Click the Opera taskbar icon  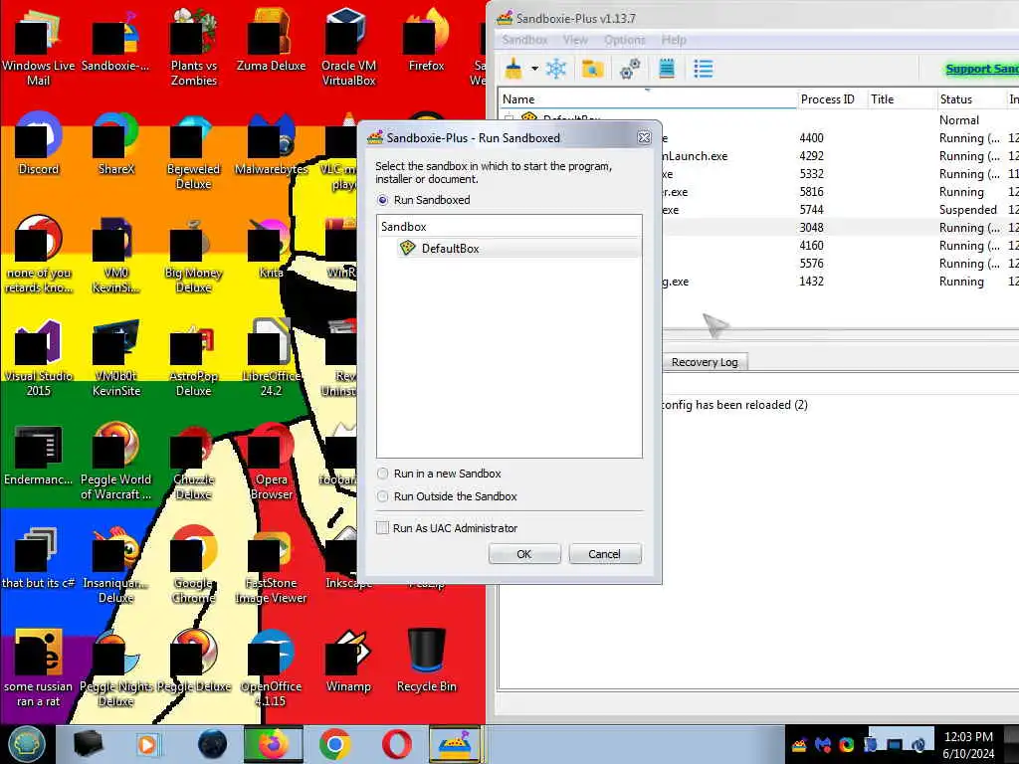coord(396,744)
